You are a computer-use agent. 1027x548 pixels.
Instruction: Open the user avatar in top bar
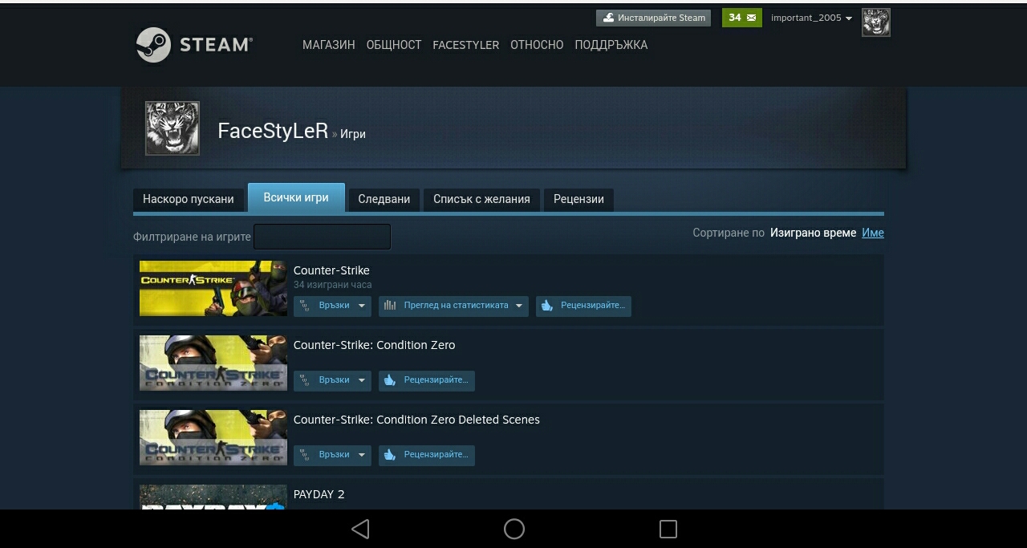click(876, 22)
